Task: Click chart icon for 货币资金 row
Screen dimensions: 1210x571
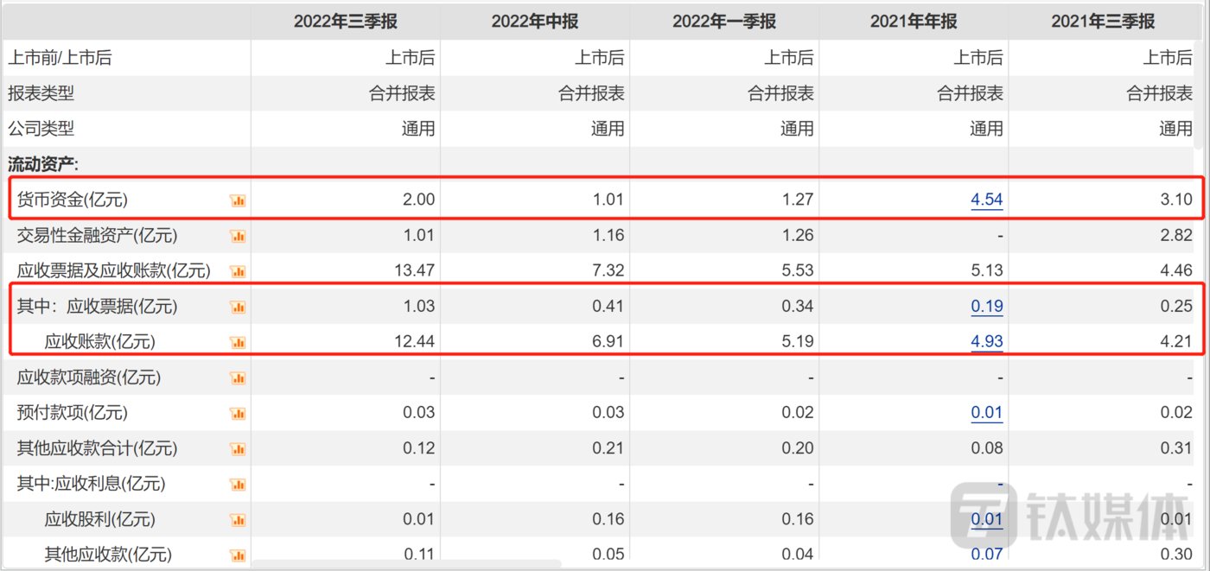Action: coord(238,200)
